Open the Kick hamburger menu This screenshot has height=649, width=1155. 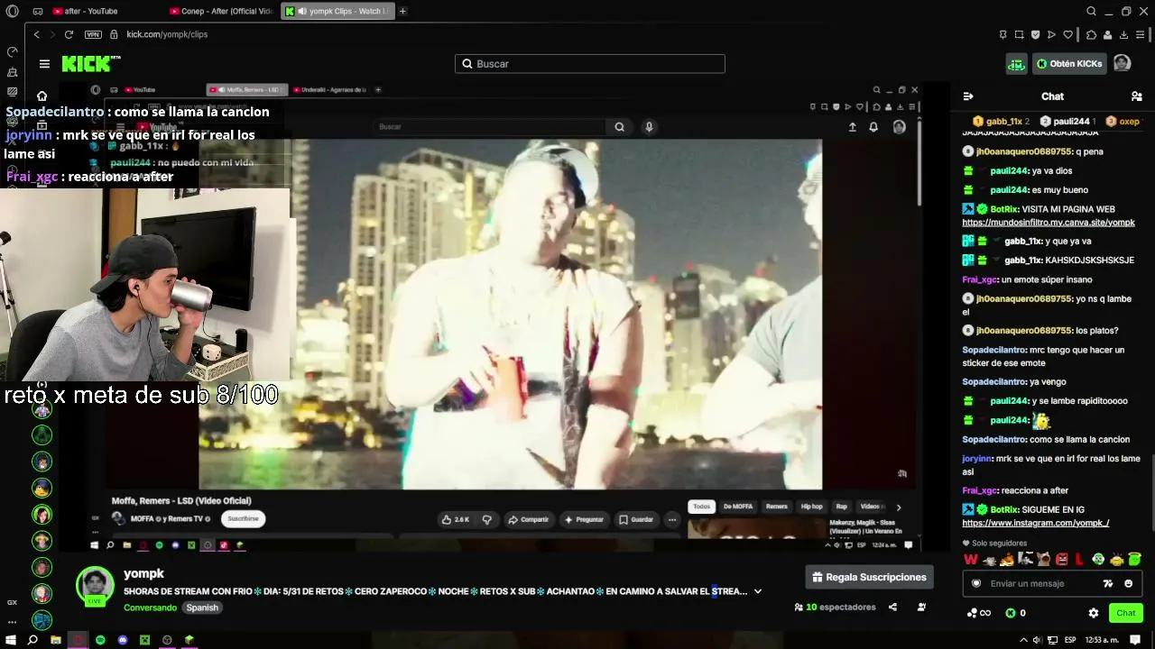point(44,64)
